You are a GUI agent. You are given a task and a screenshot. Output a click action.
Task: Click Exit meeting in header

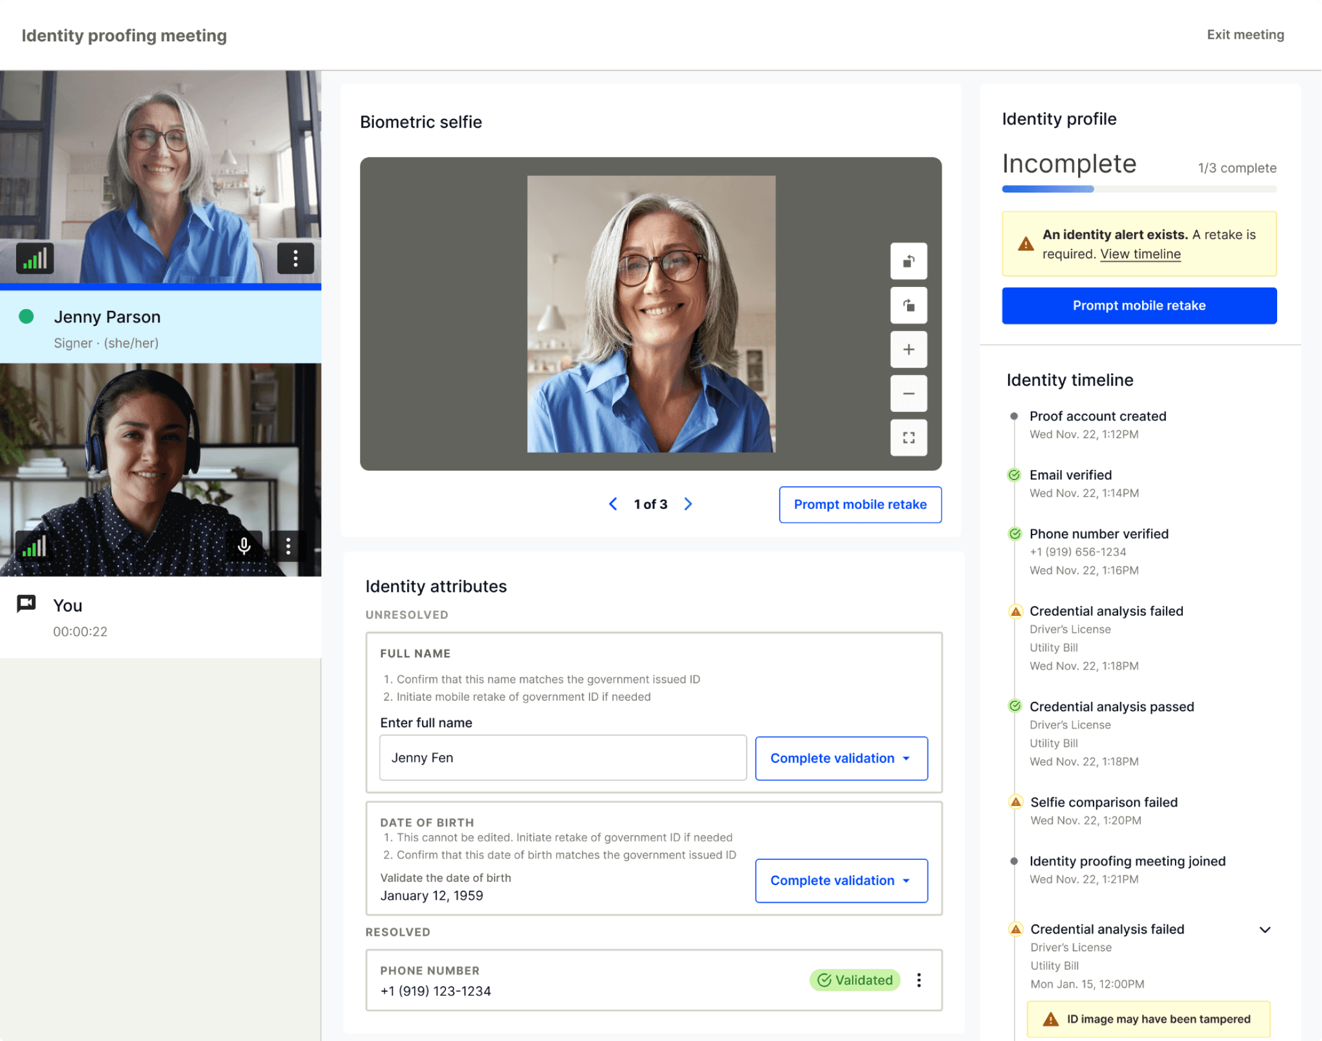[x=1245, y=35]
